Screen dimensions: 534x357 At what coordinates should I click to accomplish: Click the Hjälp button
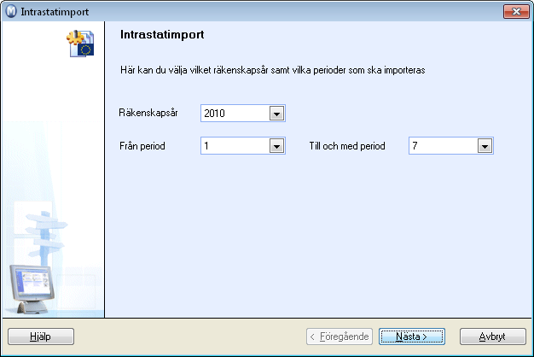pos(41,337)
